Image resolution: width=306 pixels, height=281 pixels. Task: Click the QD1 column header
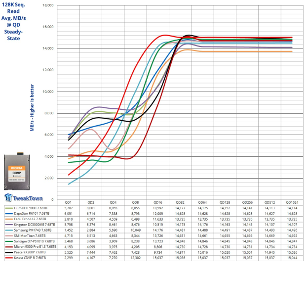[x=68, y=202]
